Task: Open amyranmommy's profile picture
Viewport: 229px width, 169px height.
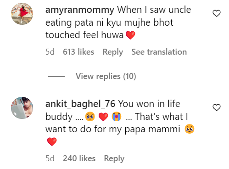Action: [x=22, y=14]
